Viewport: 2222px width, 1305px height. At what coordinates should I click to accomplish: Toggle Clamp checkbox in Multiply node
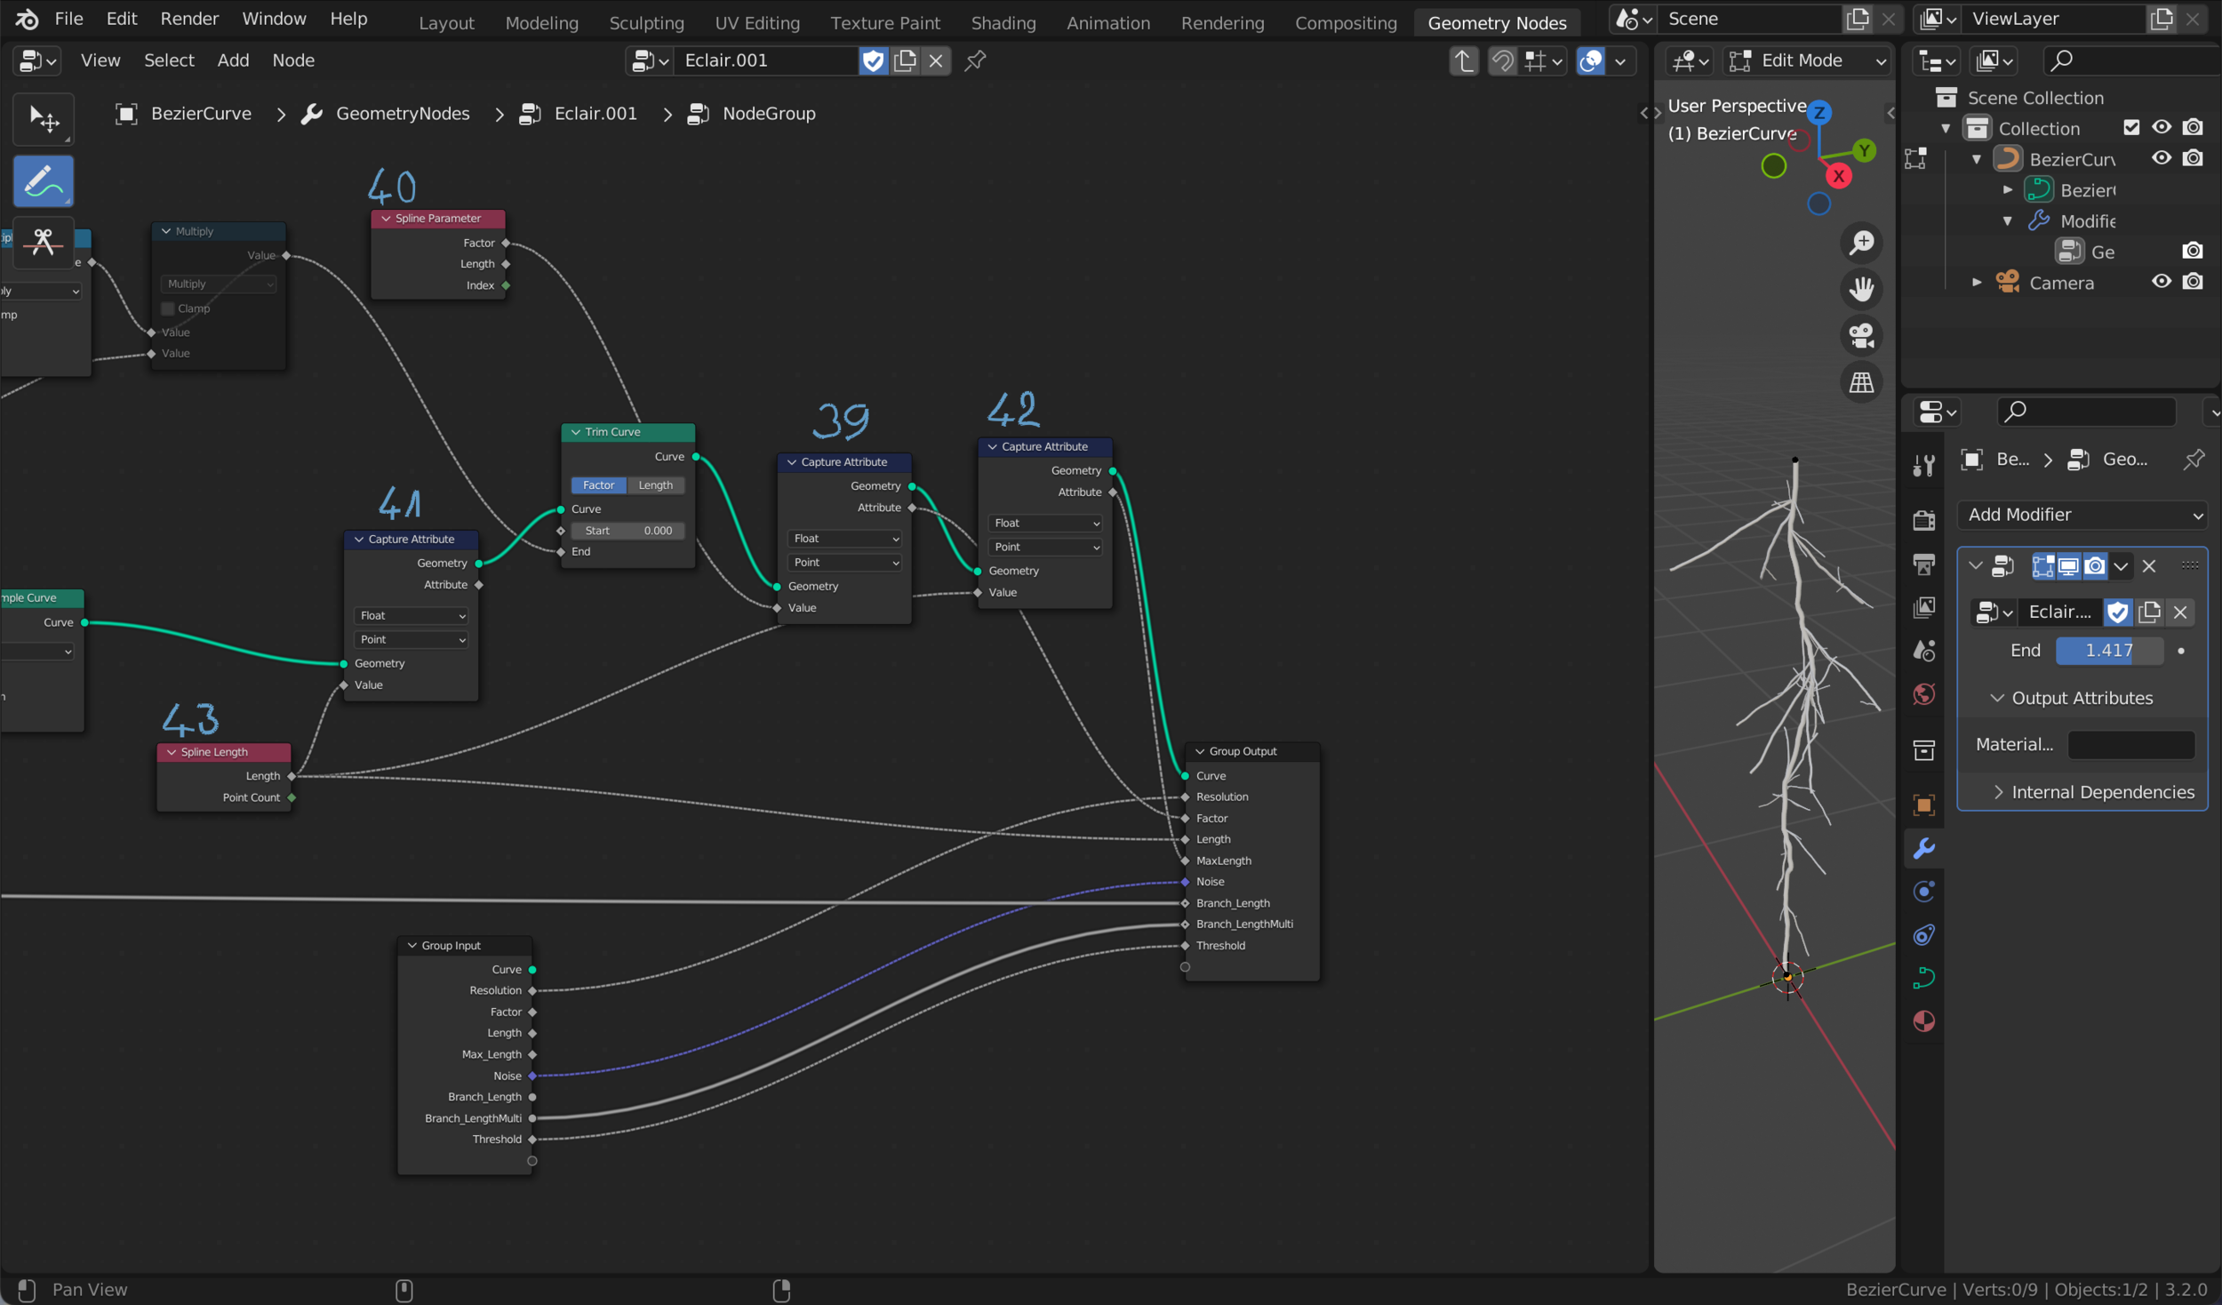[x=168, y=308]
